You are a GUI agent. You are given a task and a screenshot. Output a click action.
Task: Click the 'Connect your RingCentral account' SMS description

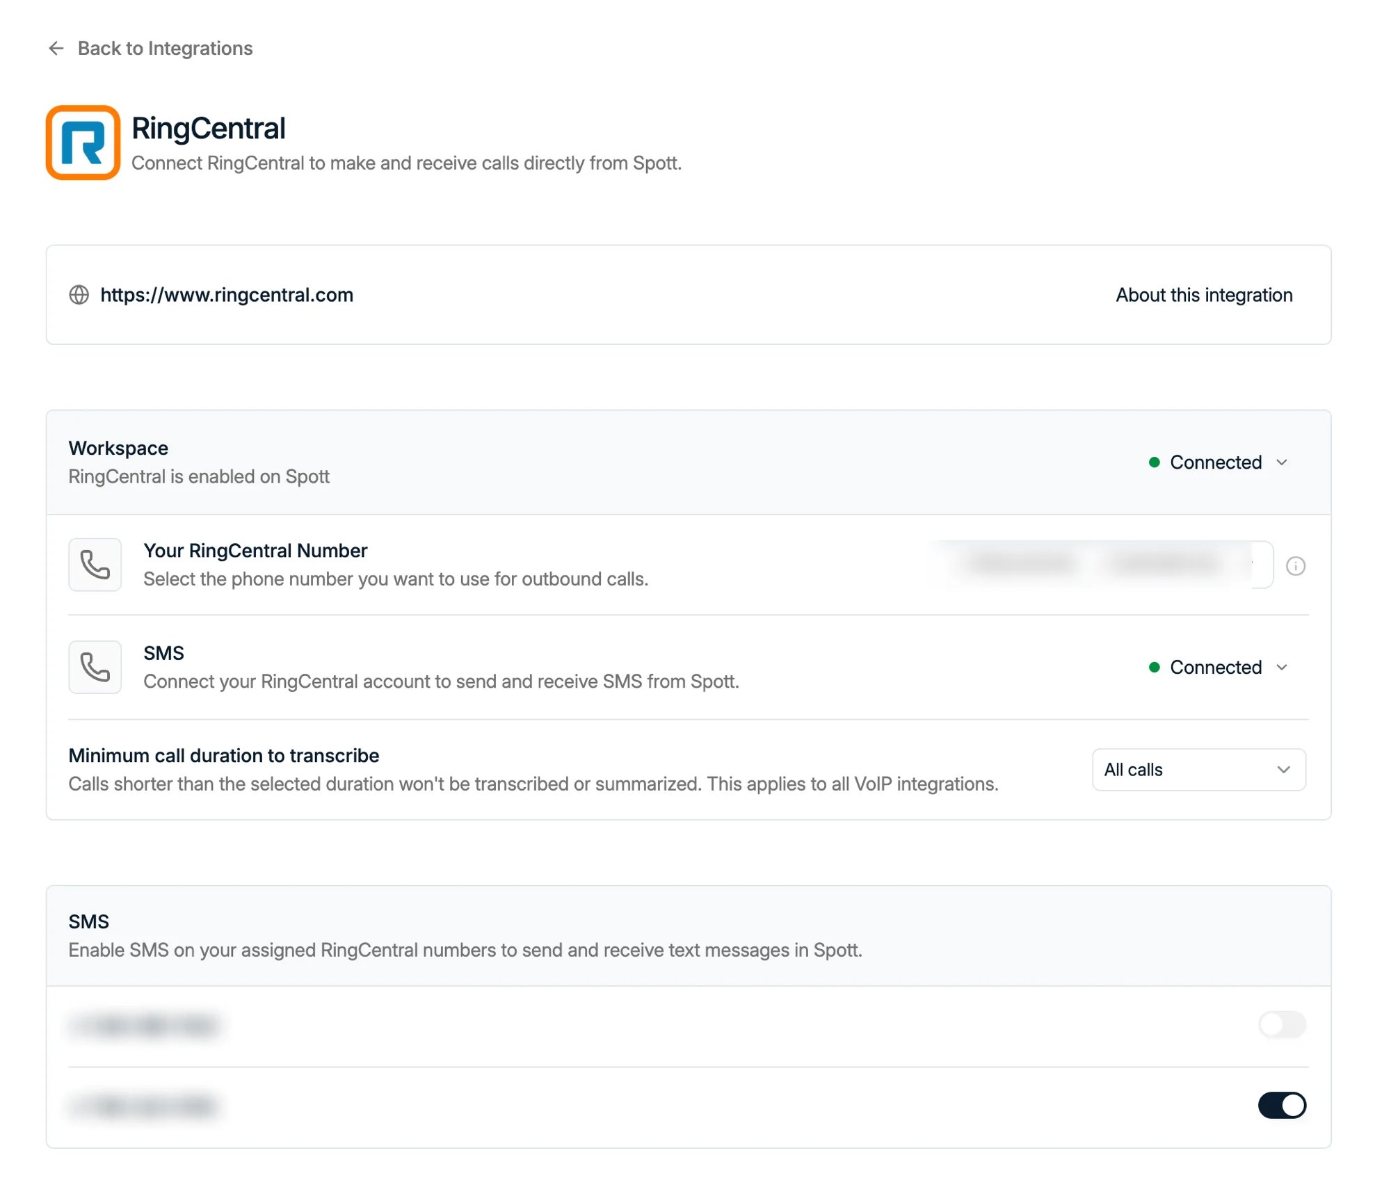click(441, 681)
